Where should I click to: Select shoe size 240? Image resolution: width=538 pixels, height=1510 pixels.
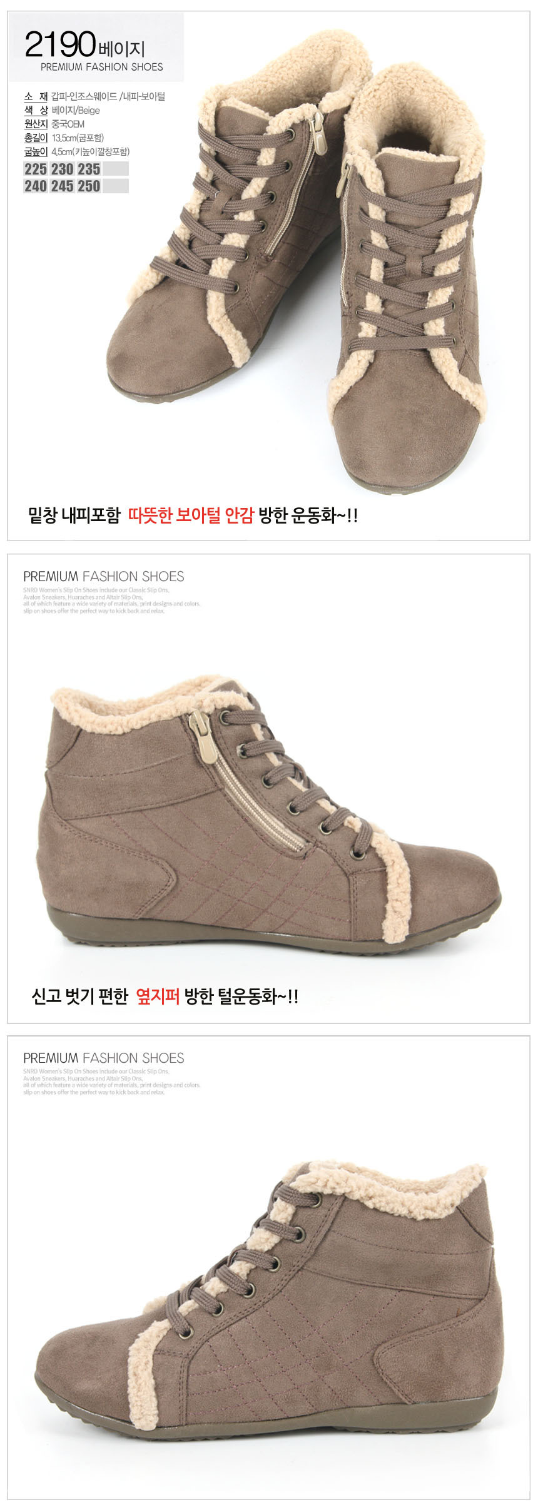point(36,186)
